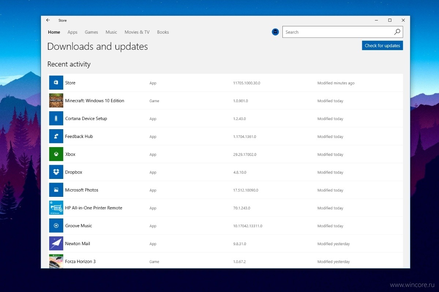Open the user account avatar
This screenshot has height=292, width=439.
275,32
